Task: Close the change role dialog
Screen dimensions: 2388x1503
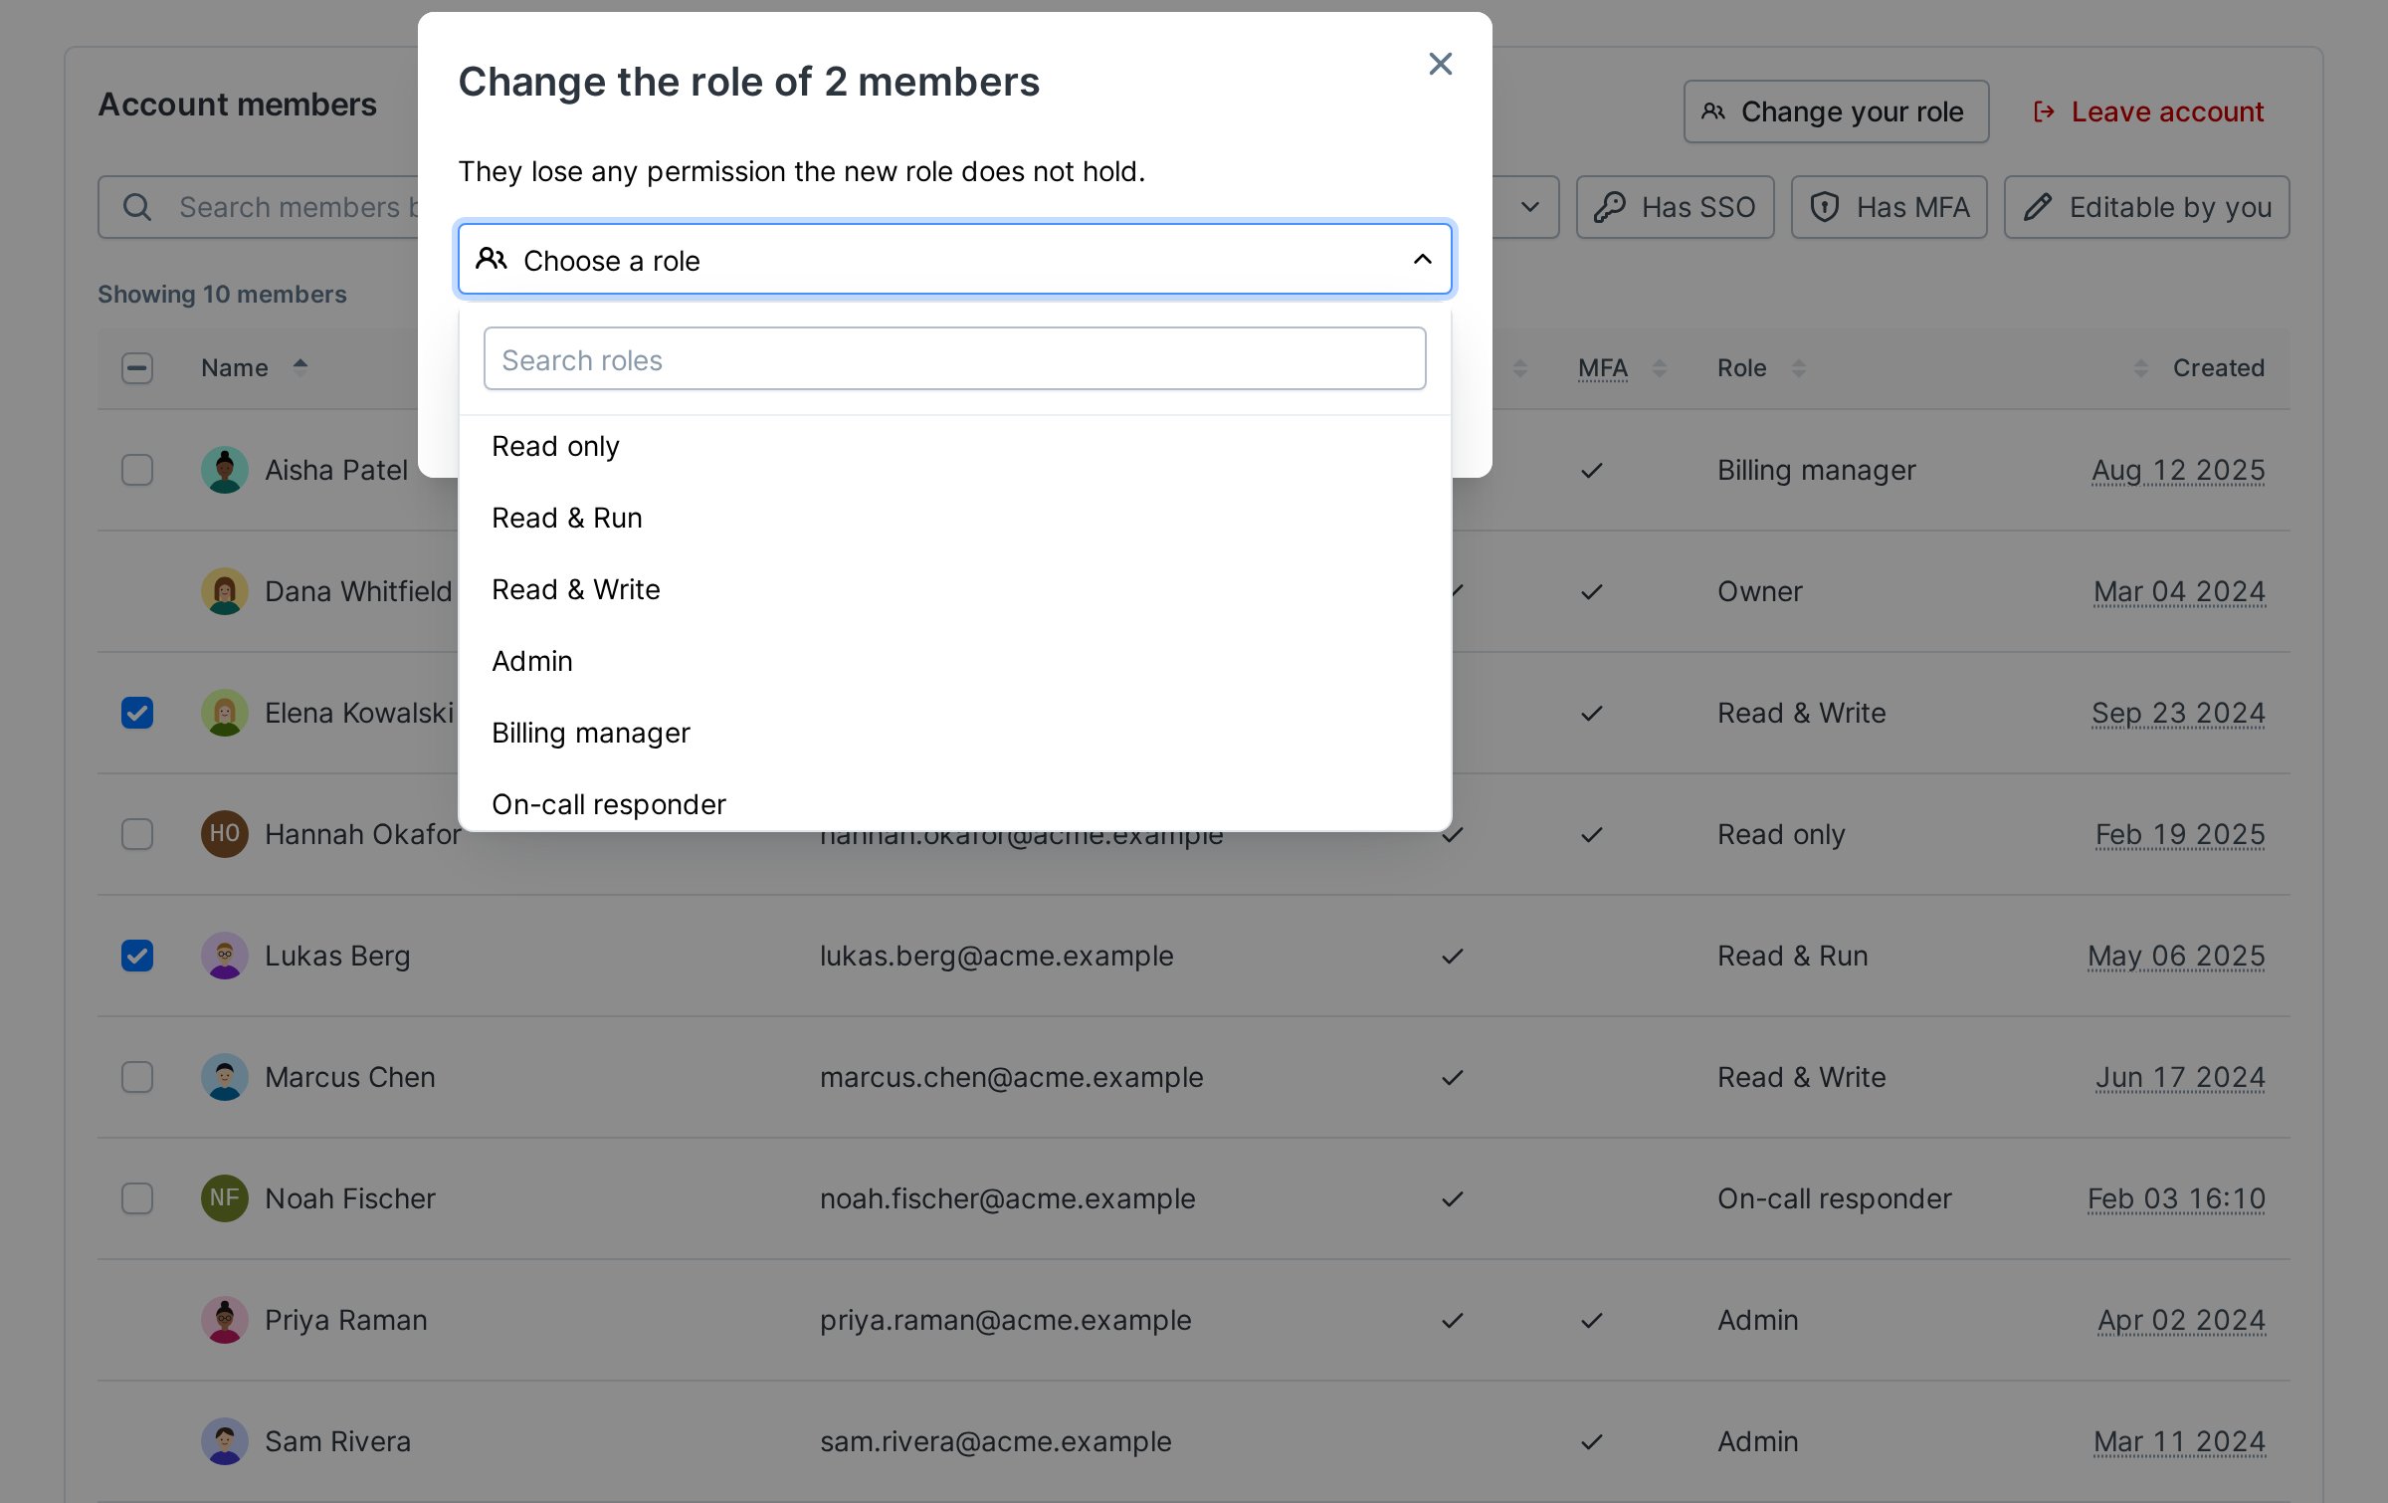Action: [x=1440, y=64]
